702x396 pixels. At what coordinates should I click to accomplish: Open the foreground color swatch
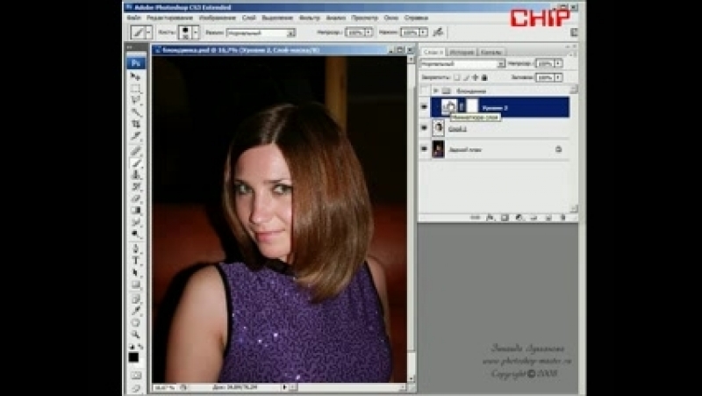[x=133, y=357]
